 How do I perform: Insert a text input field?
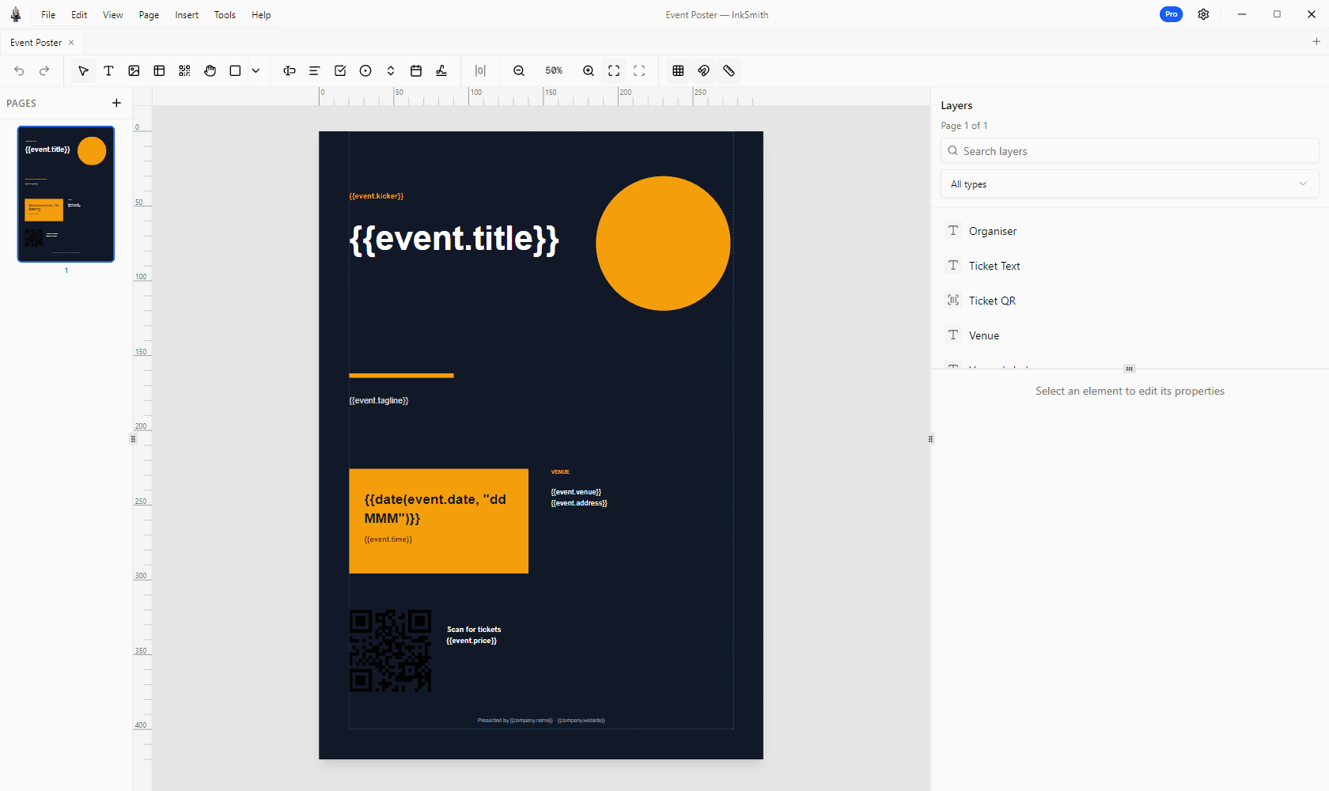click(x=290, y=70)
